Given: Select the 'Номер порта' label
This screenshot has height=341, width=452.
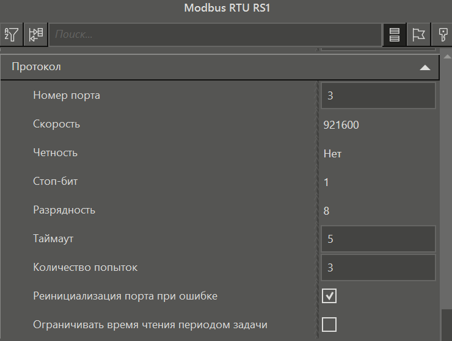Looking at the screenshot, I should (67, 95).
